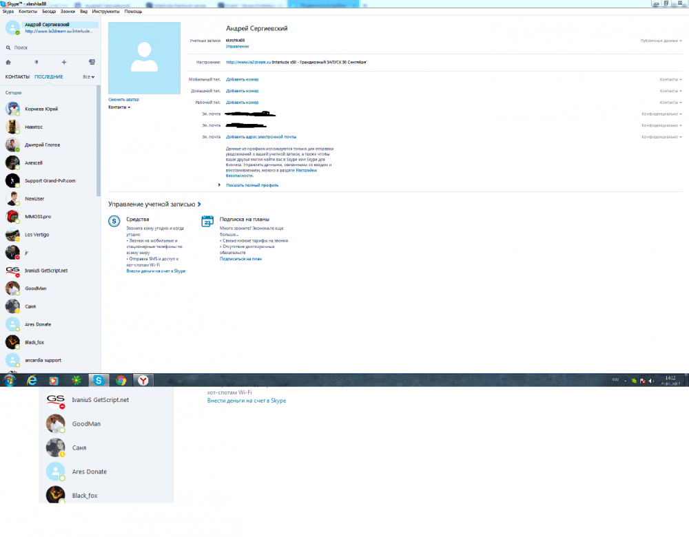Click the Funds dollar-sign icon
689x537 pixels.
pyautogui.click(x=114, y=221)
